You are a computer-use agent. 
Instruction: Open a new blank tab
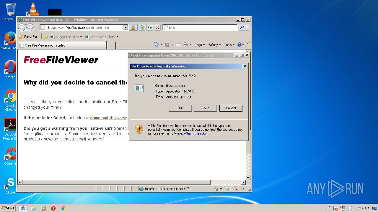[x=111, y=45]
